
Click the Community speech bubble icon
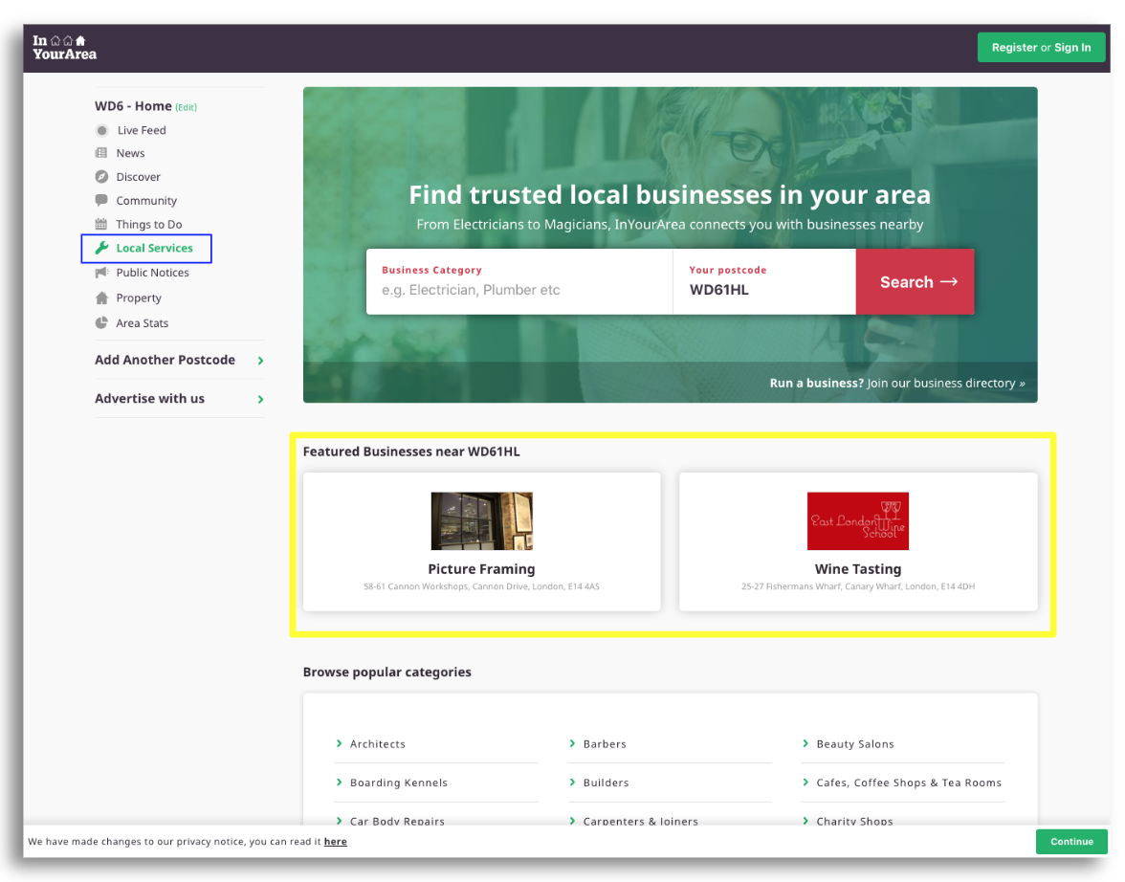click(101, 200)
